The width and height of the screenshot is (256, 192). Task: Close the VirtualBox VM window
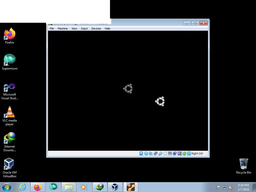tap(203, 23)
